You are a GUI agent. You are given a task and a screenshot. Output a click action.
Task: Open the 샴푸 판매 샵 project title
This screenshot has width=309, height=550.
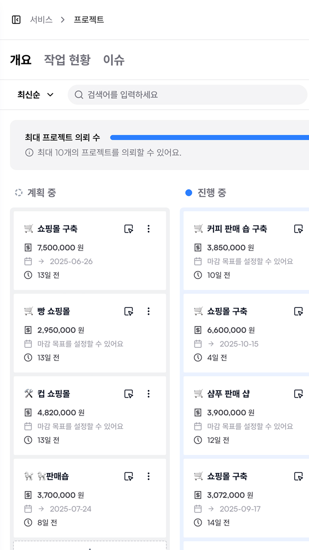[x=228, y=394]
